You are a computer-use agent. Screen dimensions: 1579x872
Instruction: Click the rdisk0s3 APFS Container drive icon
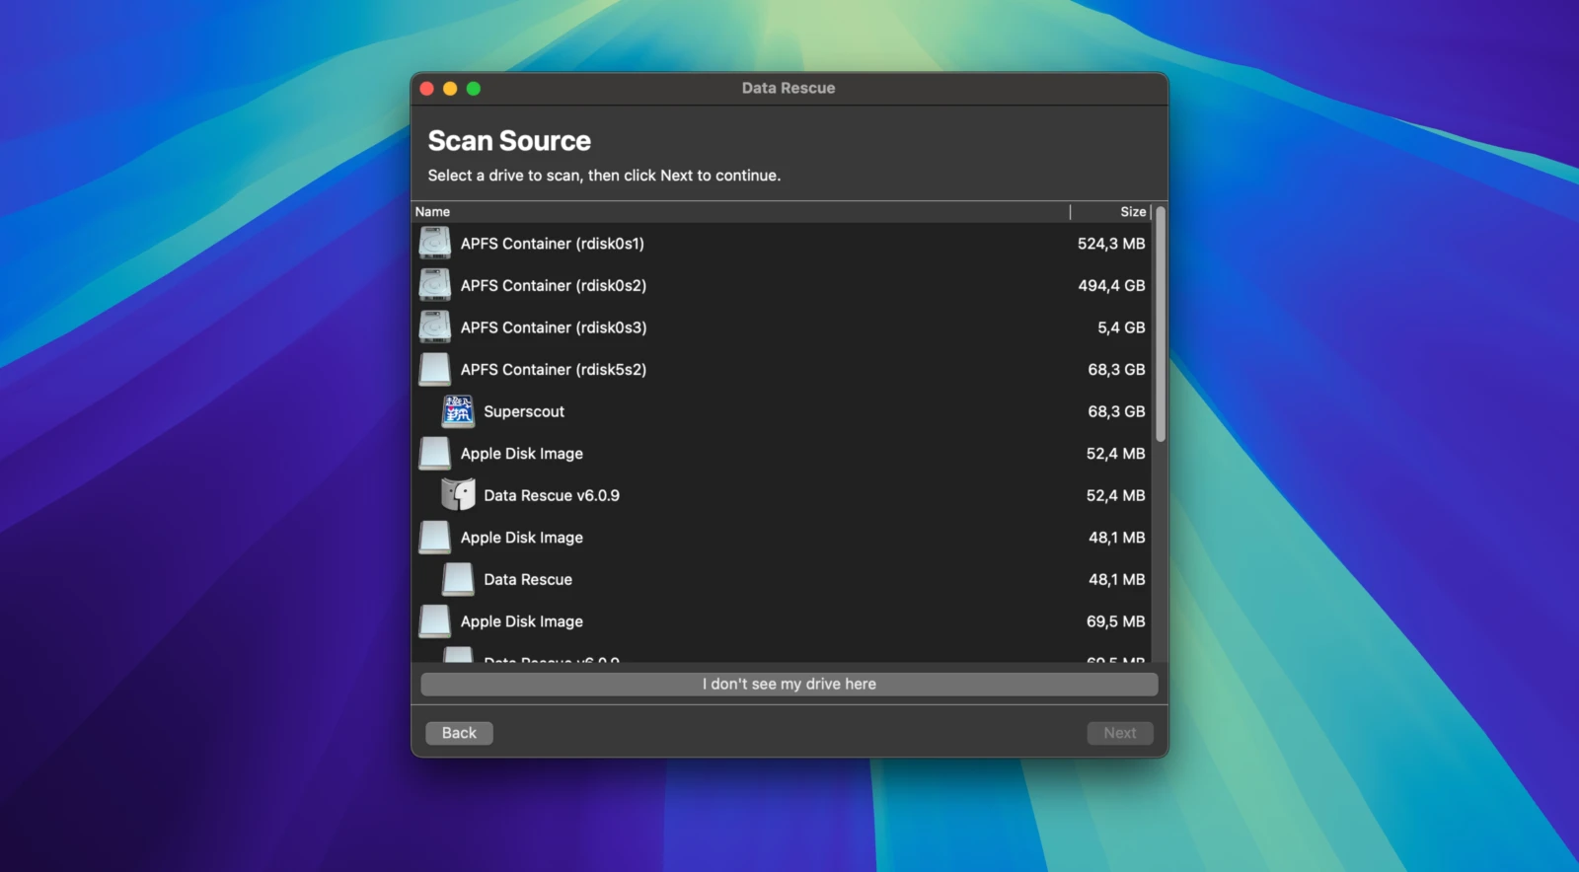pos(434,327)
